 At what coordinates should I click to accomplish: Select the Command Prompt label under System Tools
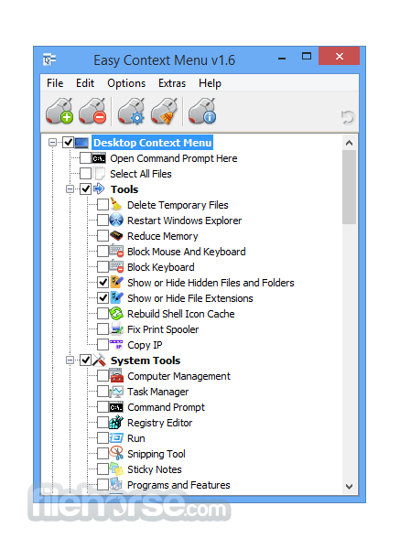tap(166, 407)
